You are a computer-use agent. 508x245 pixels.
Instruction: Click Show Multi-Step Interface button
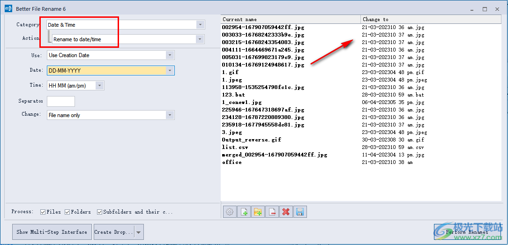pos(52,232)
